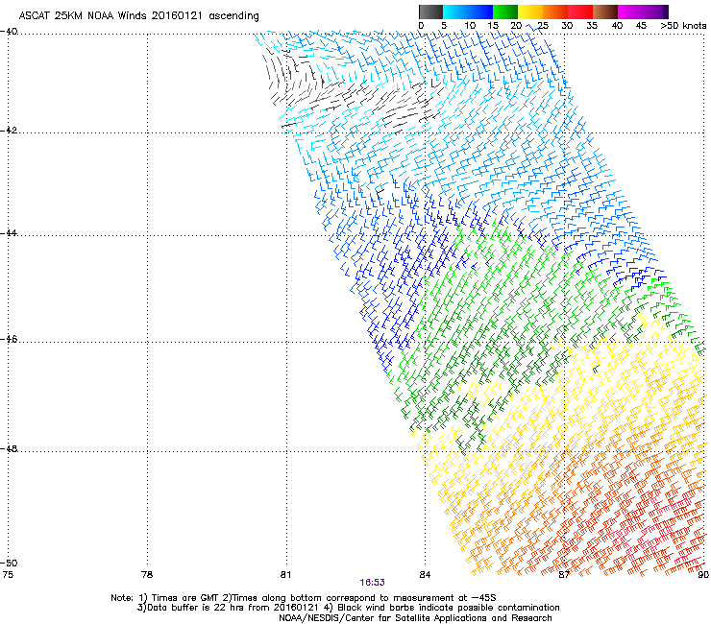This screenshot has width=711, height=624.
Task: Click the NOAA/NESDIS credit line
Action: pyautogui.click(x=415, y=618)
